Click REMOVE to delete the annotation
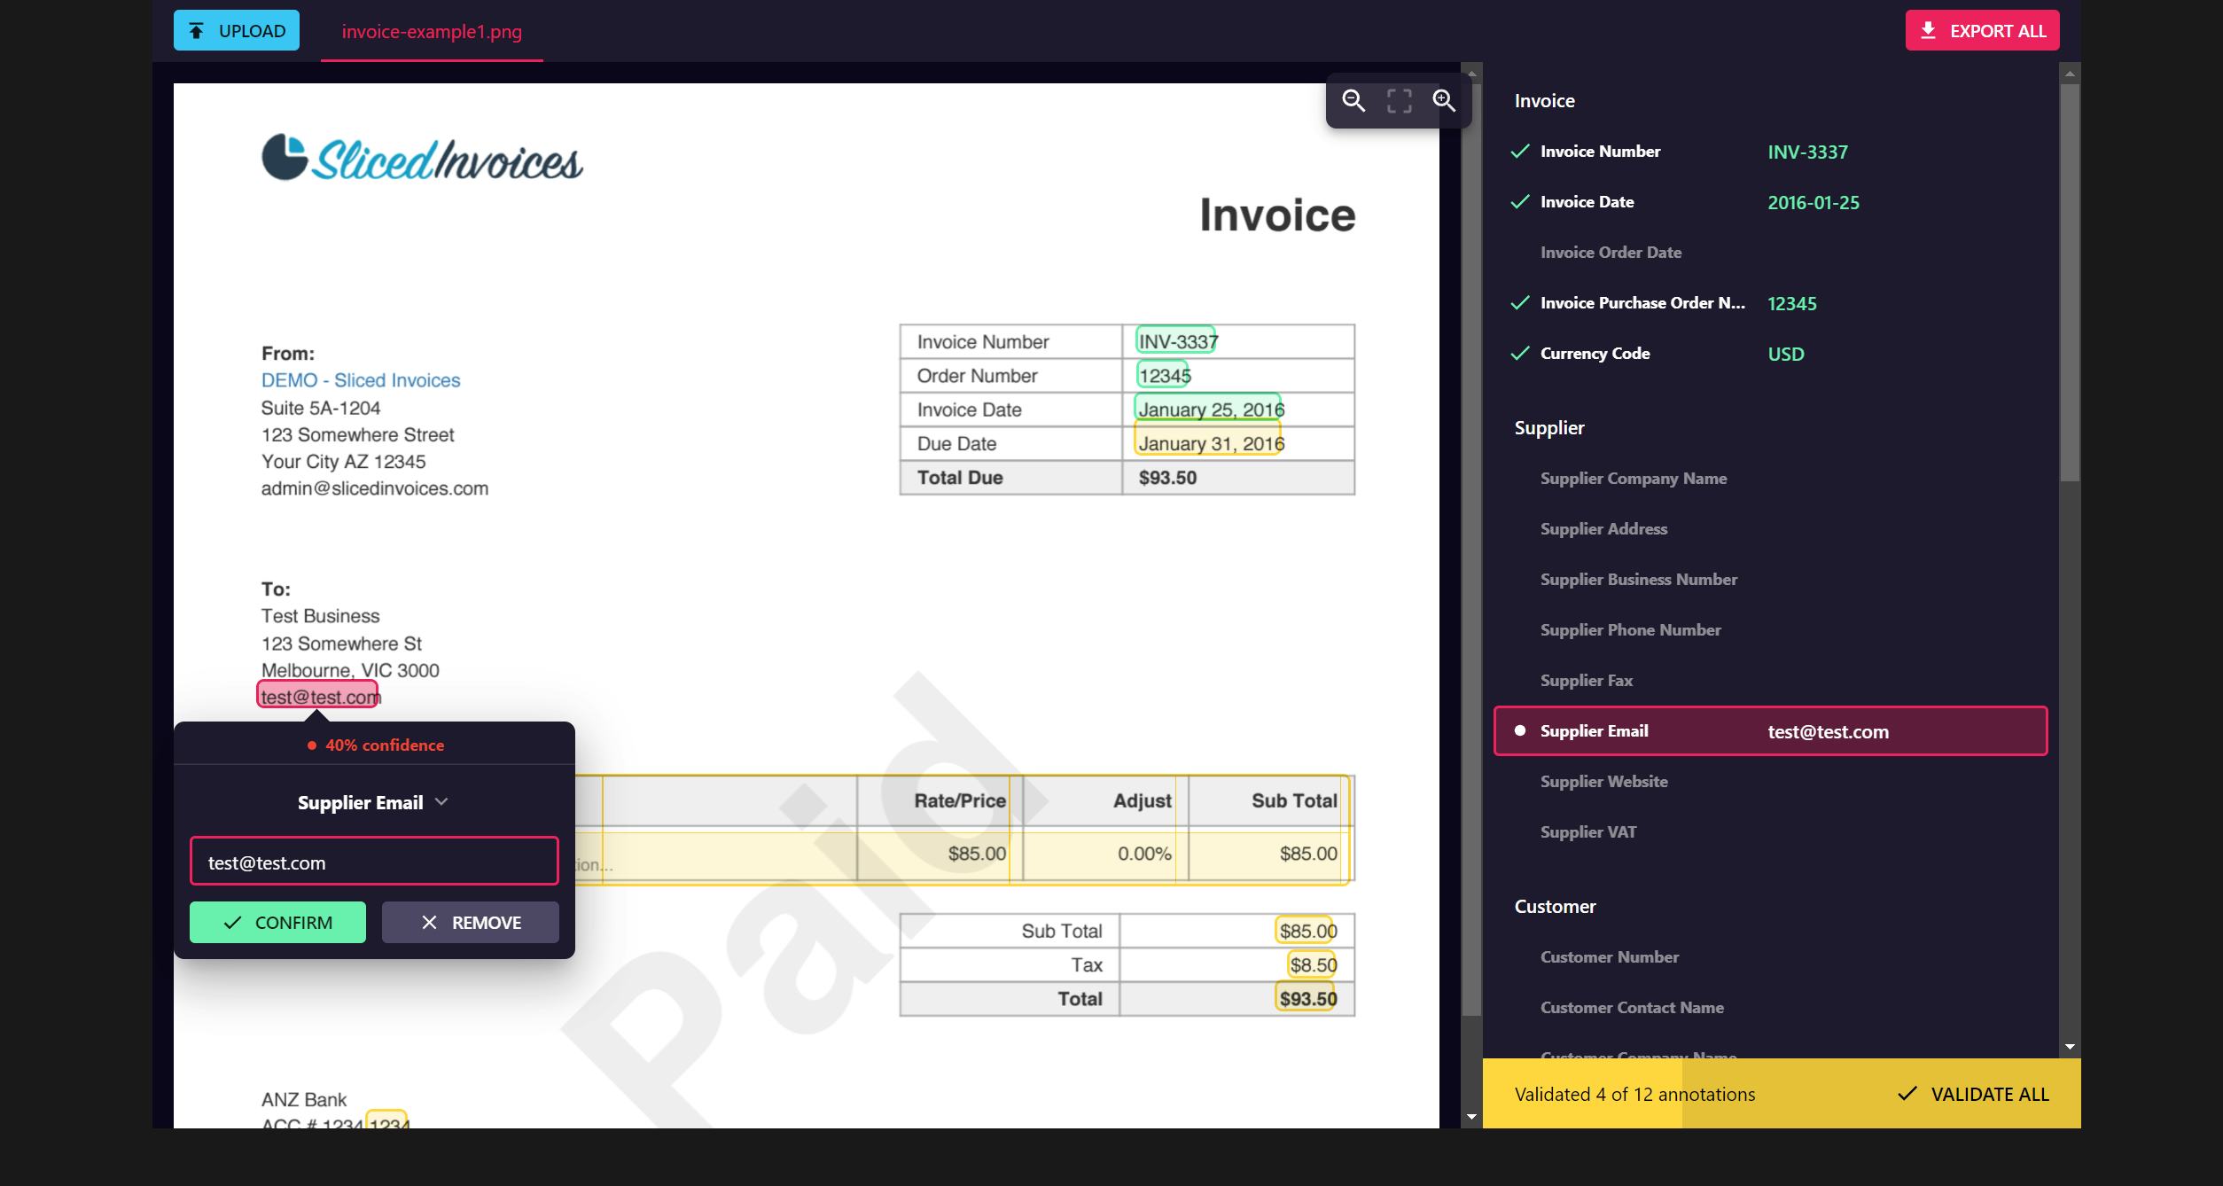 click(x=470, y=922)
